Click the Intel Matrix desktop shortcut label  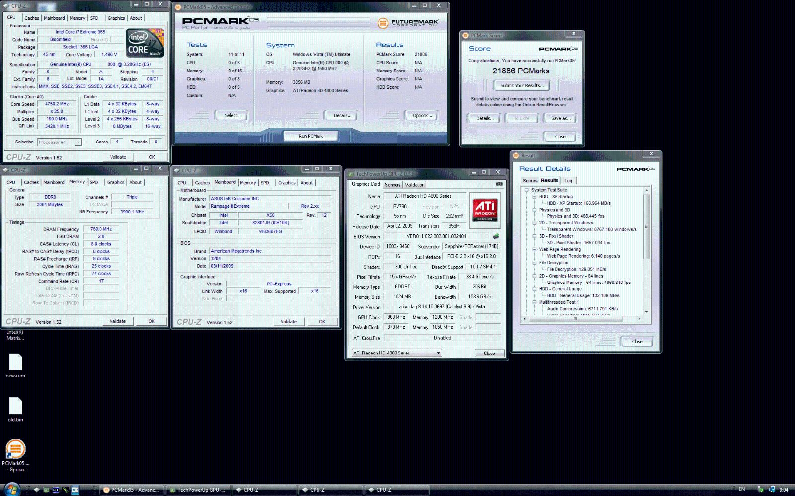coord(15,335)
